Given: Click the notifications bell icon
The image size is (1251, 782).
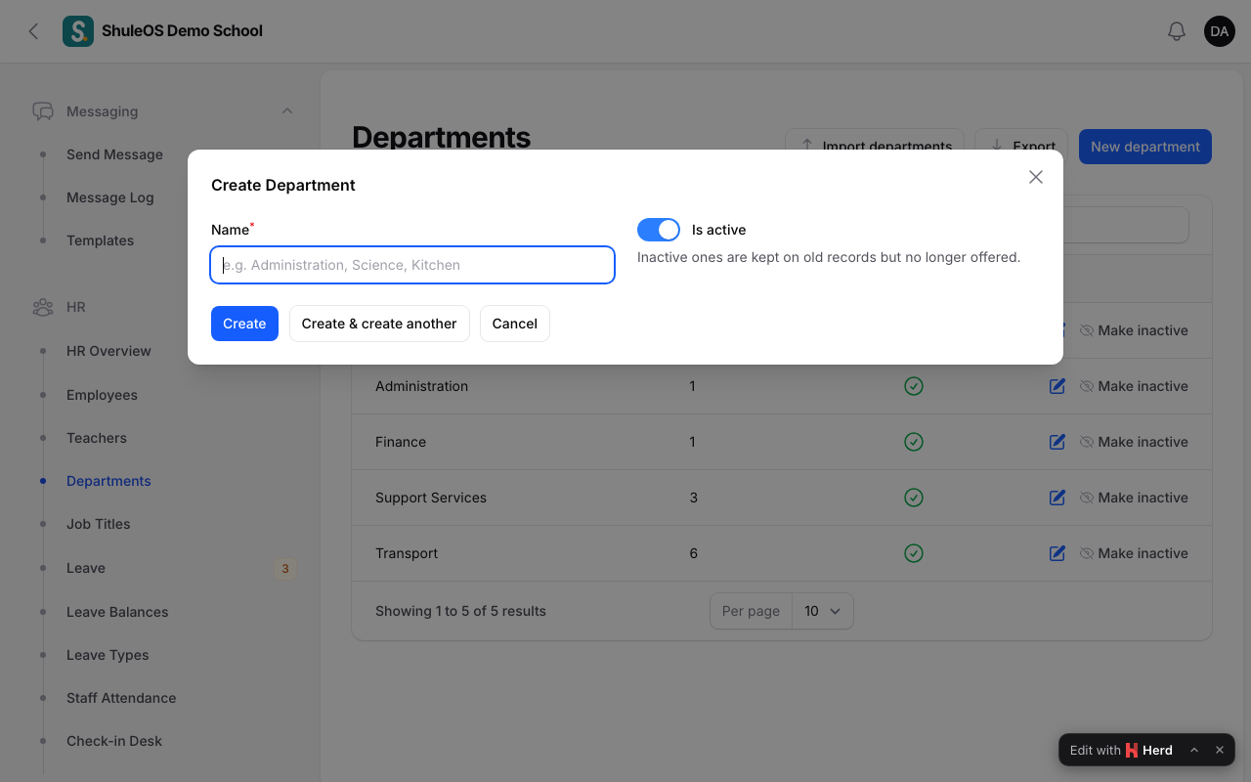Looking at the screenshot, I should (1177, 31).
